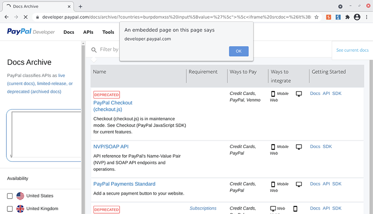The height and width of the screenshot is (214, 373).
Task: Click the PayPal Developer logo
Action: click(x=31, y=32)
